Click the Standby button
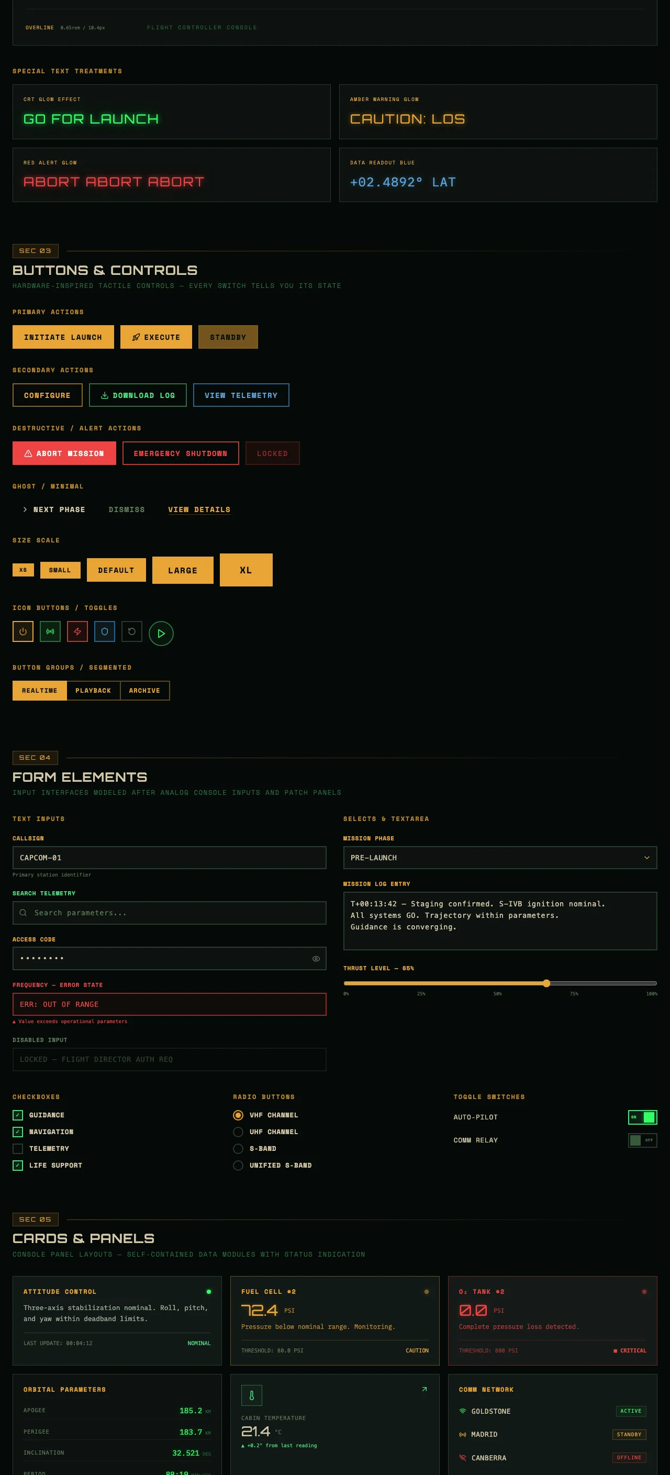This screenshot has height=1475, width=670. (x=228, y=337)
